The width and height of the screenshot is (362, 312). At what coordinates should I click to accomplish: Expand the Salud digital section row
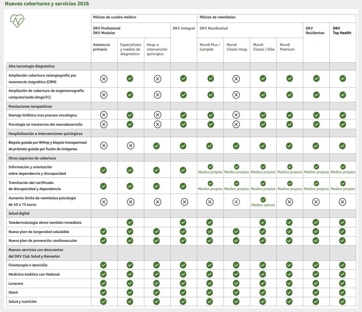pos(19,213)
